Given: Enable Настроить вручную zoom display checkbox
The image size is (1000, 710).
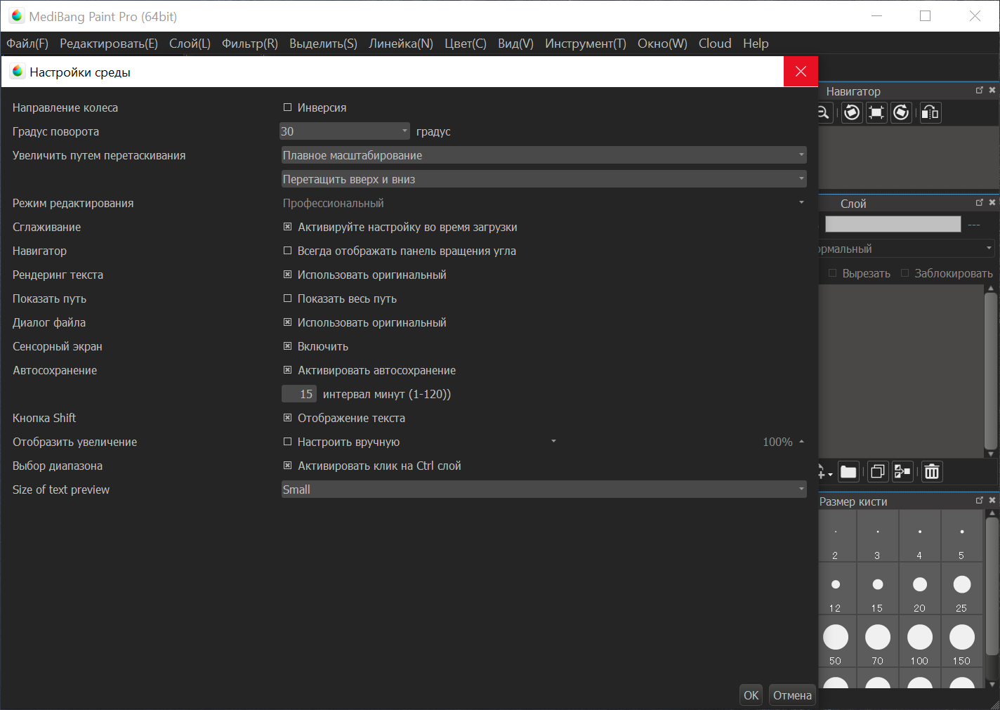Looking at the screenshot, I should pyautogui.click(x=287, y=442).
